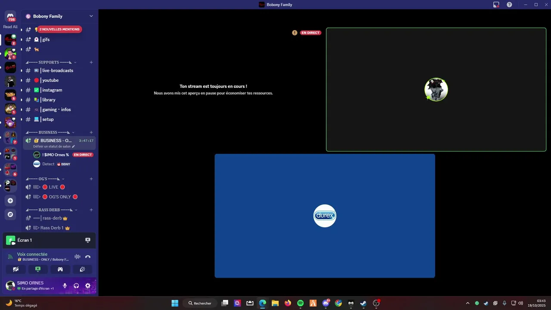The image size is (551, 310).
Task: Open the Bobony Family server menu
Action: coord(59,16)
